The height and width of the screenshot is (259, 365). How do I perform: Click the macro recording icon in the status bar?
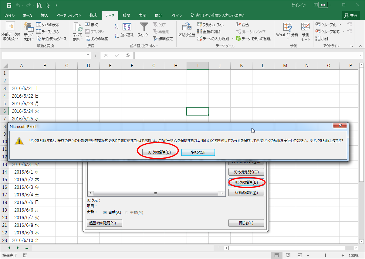pyautogui.click(x=25, y=255)
